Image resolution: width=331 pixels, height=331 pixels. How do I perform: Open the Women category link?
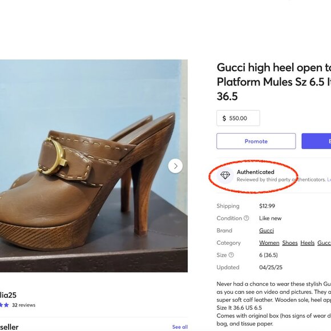tap(269, 243)
